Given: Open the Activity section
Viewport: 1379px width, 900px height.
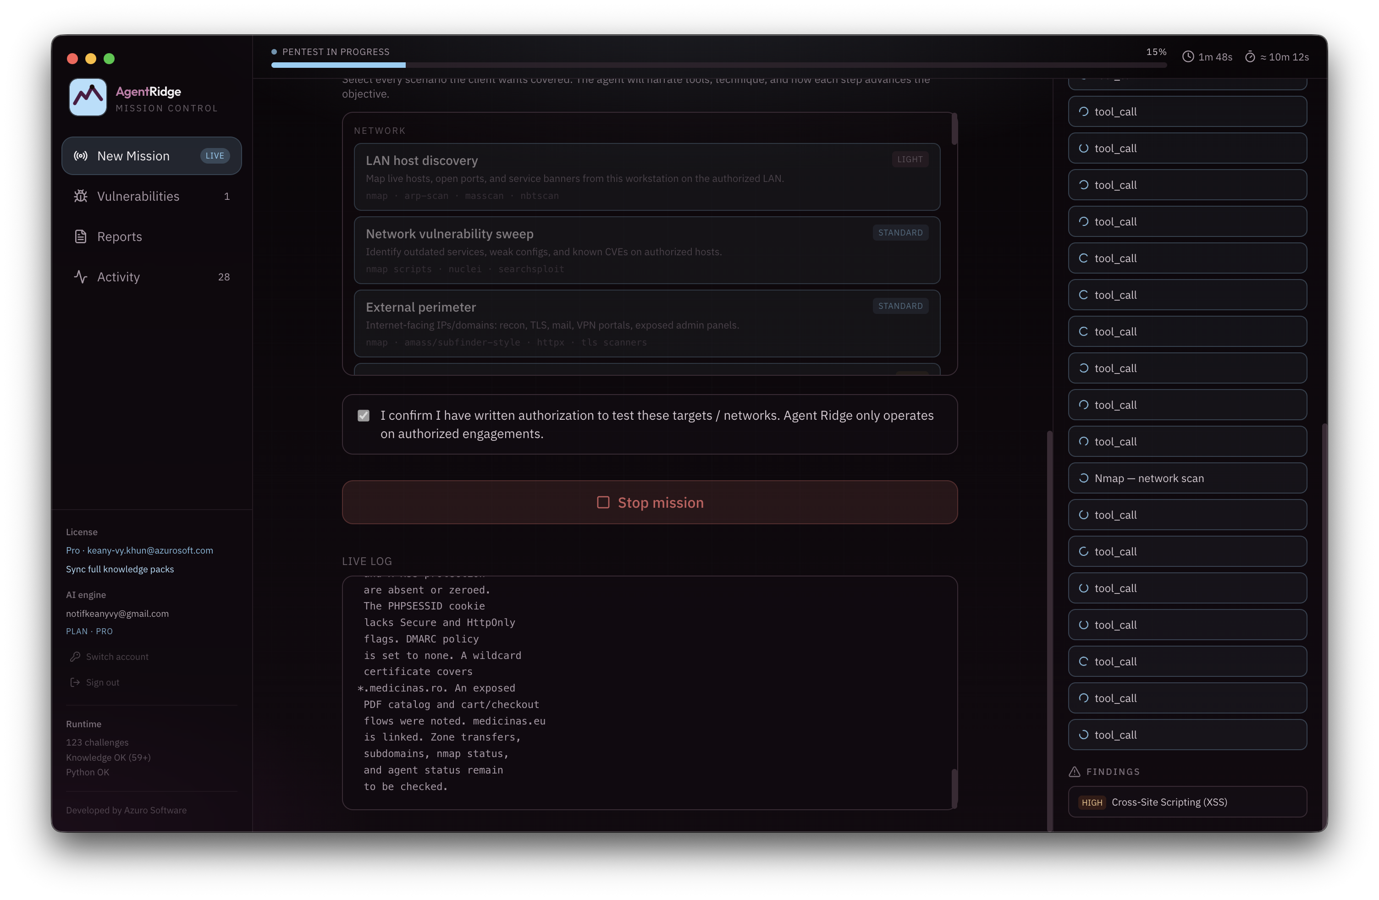Looking at the screenshot, I should point(151,277).
